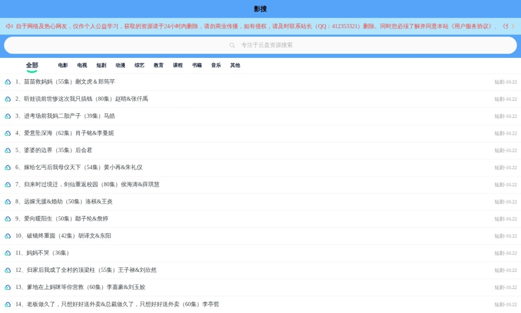Open 爱意坠深海 (62集) resource link
Viewport: 521px width, 313px height.
tap(68, 134)
